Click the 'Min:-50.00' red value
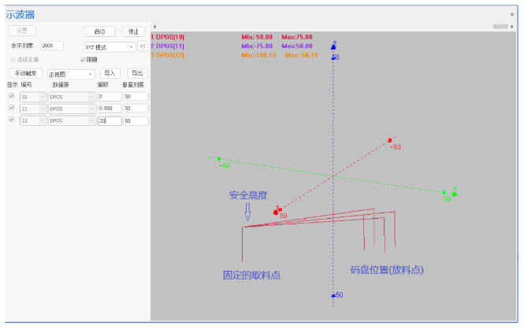 click(x=257, y=37)
